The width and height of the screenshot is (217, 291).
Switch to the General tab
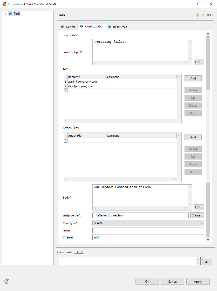pos(69,27)
